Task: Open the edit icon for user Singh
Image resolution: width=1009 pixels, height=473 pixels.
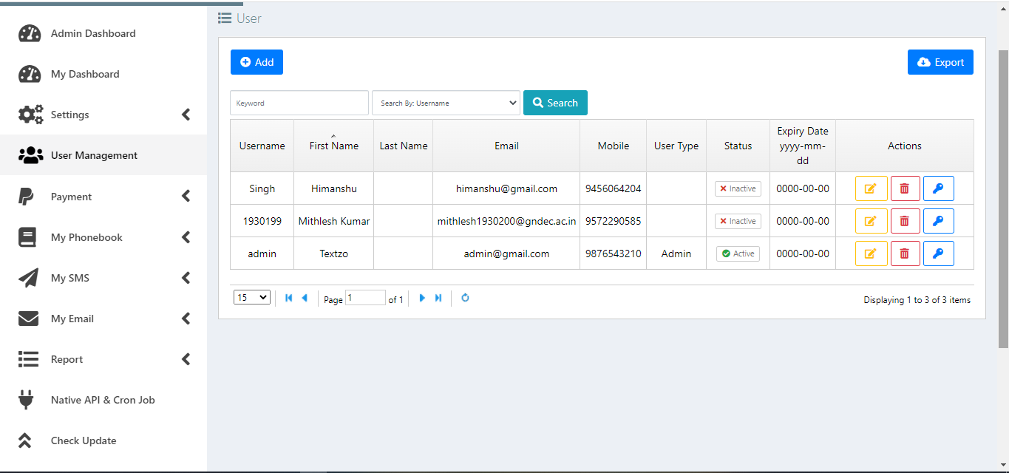Action: coord(871,188)
